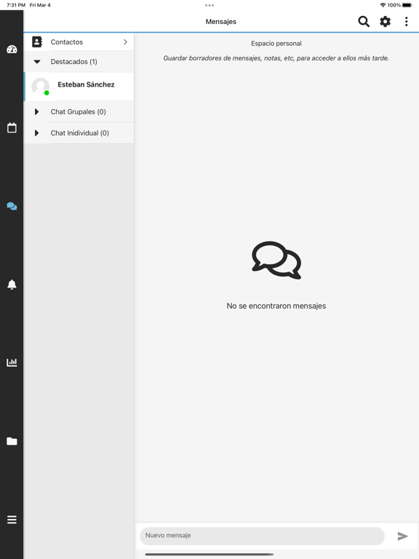Open notifications bell in sidebar
419x559 pixels.
pos(12,285)
